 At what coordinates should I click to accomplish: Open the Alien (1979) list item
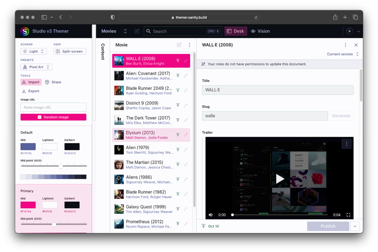(x=151, y=150)
